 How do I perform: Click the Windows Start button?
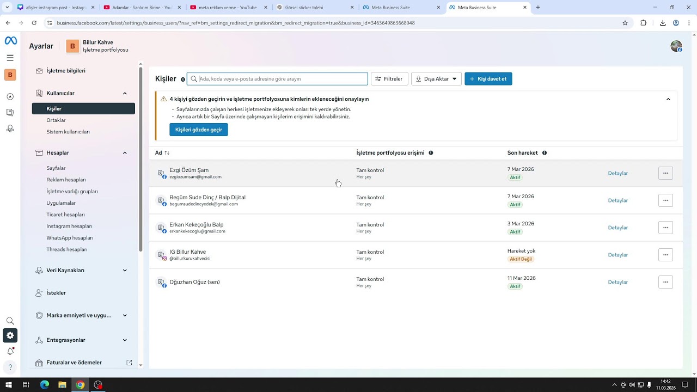click(x=9, y=385)
